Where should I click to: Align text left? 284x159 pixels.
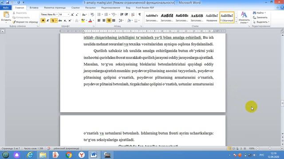[99, 21]
